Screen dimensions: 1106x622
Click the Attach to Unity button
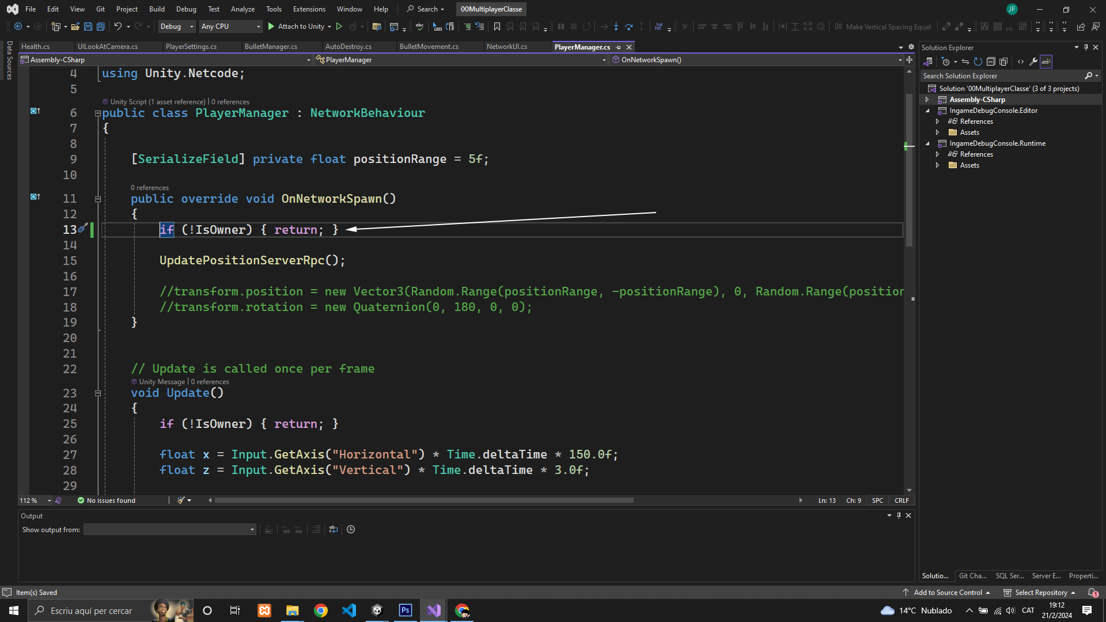coord(300,26)
